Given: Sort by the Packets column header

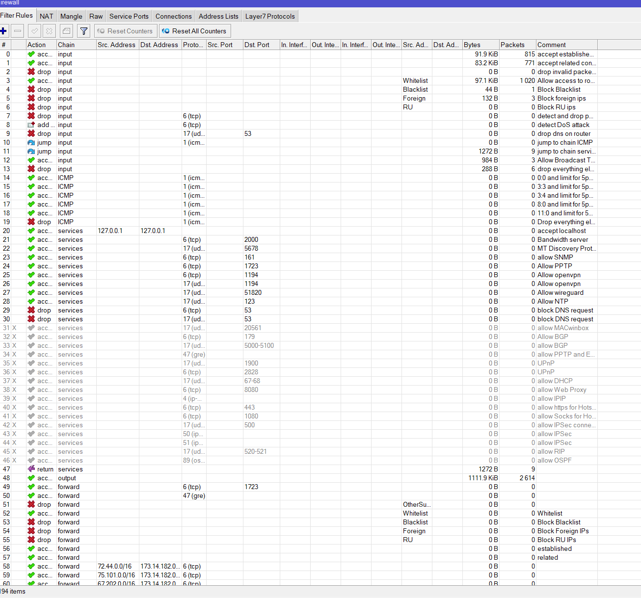Looking at the screenshot, I should (517, 45).
